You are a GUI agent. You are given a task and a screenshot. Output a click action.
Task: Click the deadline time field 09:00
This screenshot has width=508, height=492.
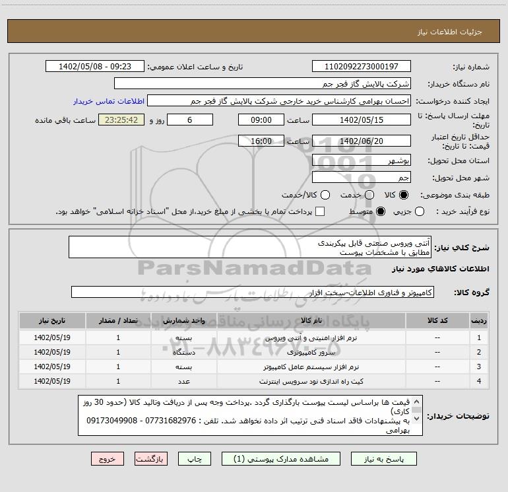[x=261, y=120]
